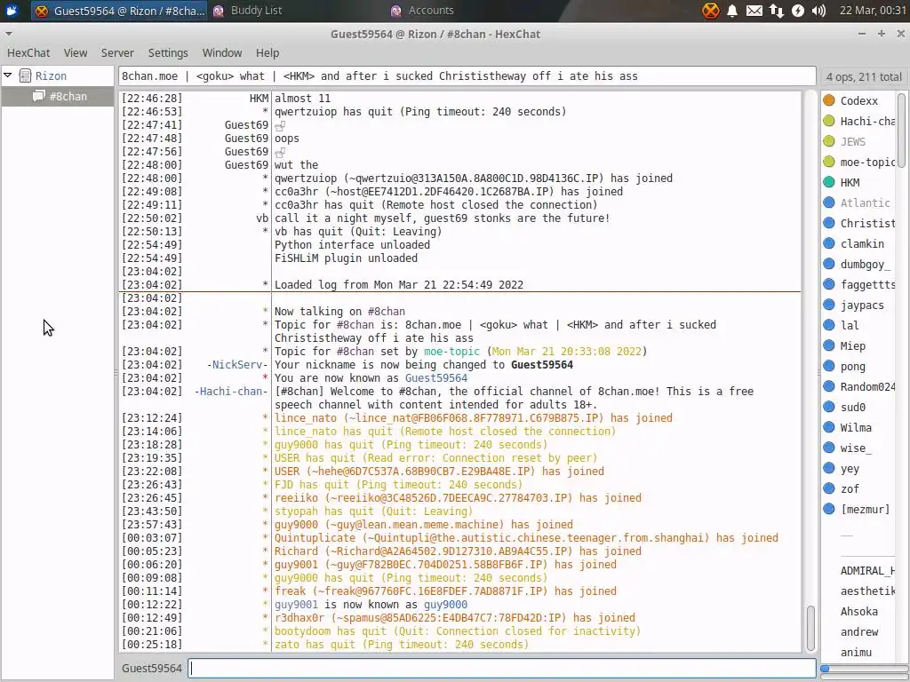The height and width of the screenshot is (682, 910).
Task: Click the channel topic text field
Action: (x=467, y=76)
